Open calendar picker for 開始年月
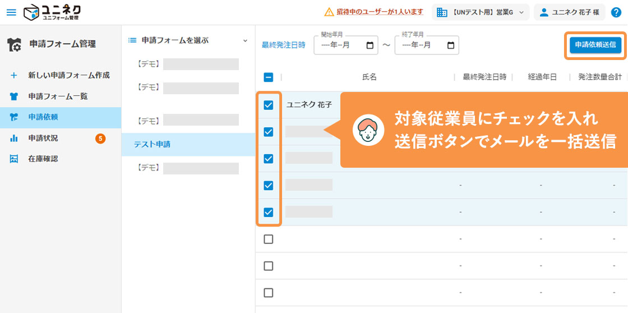Screen dimensions: 628x313 click(370, 45)
